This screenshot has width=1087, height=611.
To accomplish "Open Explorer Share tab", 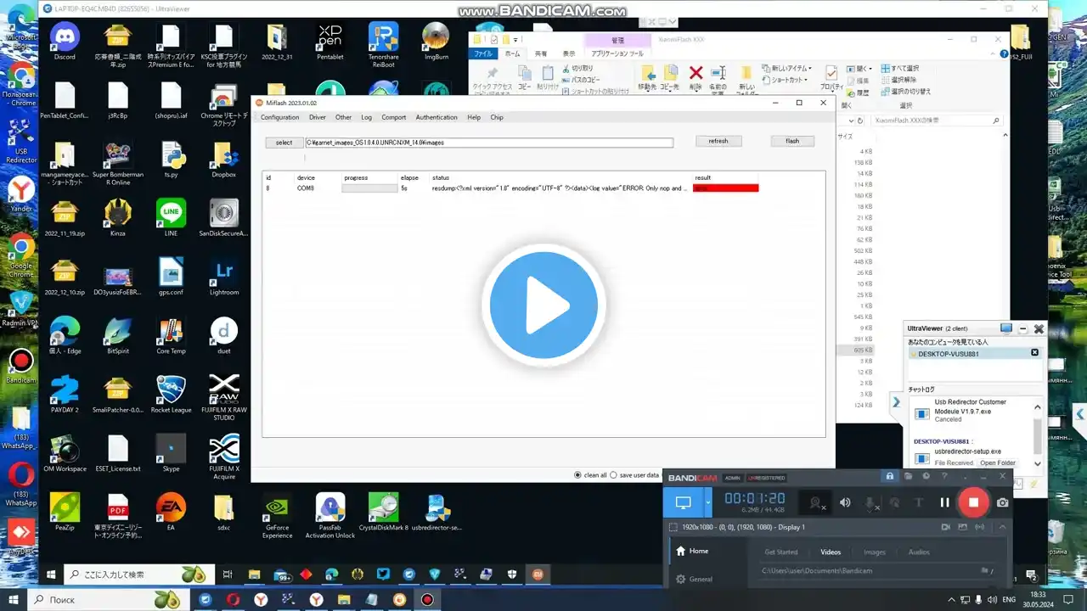I will point(541,53).
